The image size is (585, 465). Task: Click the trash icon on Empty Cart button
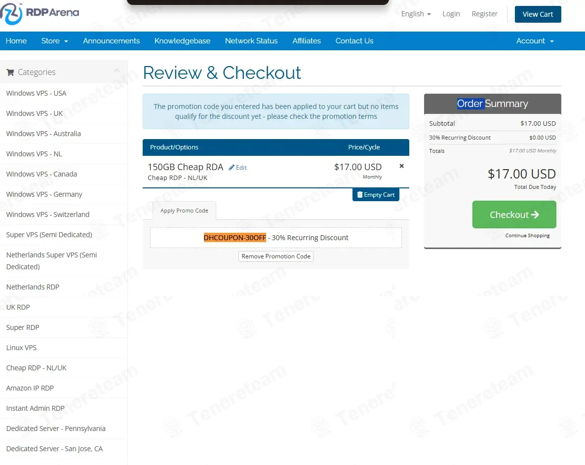(x=359, y=194)
